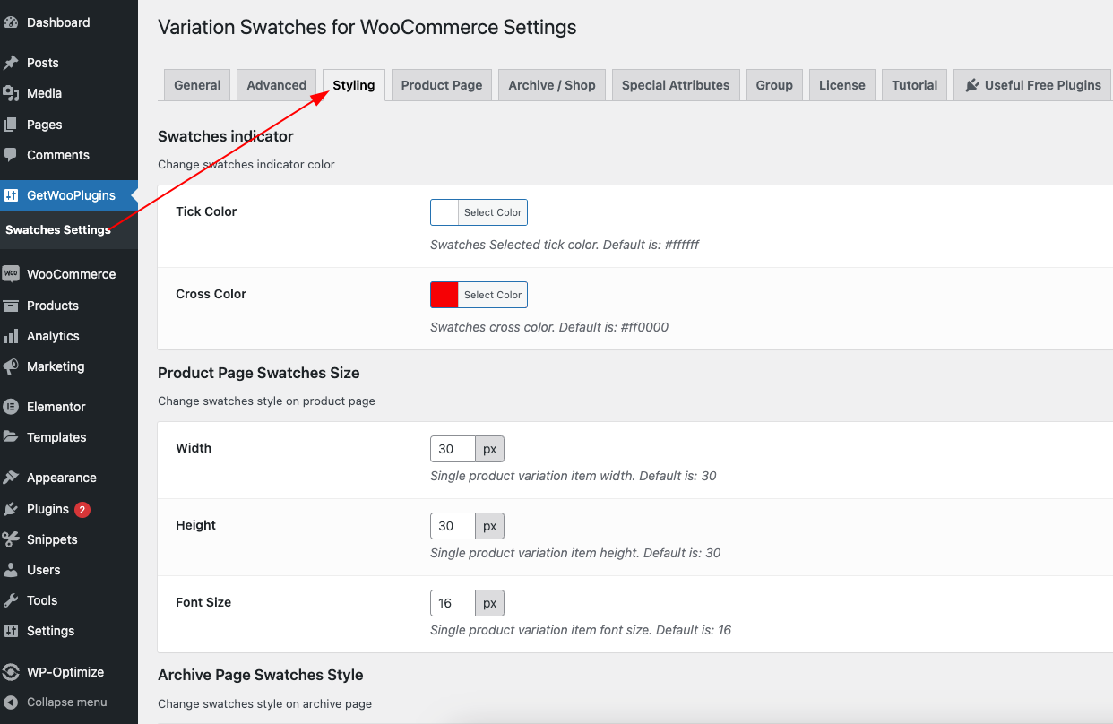Open the Templates menu label
Viewport: 1113px width, 724px height.
[x=56, y=437]
